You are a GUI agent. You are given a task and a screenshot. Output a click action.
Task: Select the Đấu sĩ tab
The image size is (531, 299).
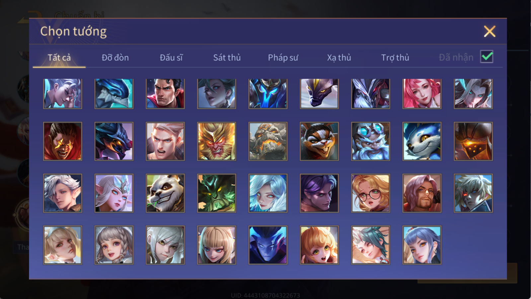pyautogui.click(x=171, y=57)
